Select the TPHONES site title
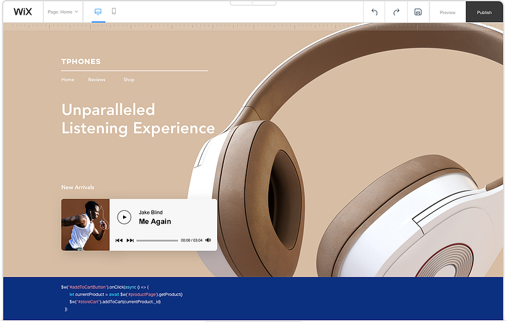This screenshot has height=322, width=507. (81, 61)
